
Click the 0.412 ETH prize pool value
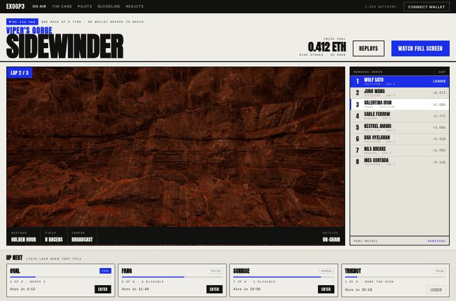327,47
